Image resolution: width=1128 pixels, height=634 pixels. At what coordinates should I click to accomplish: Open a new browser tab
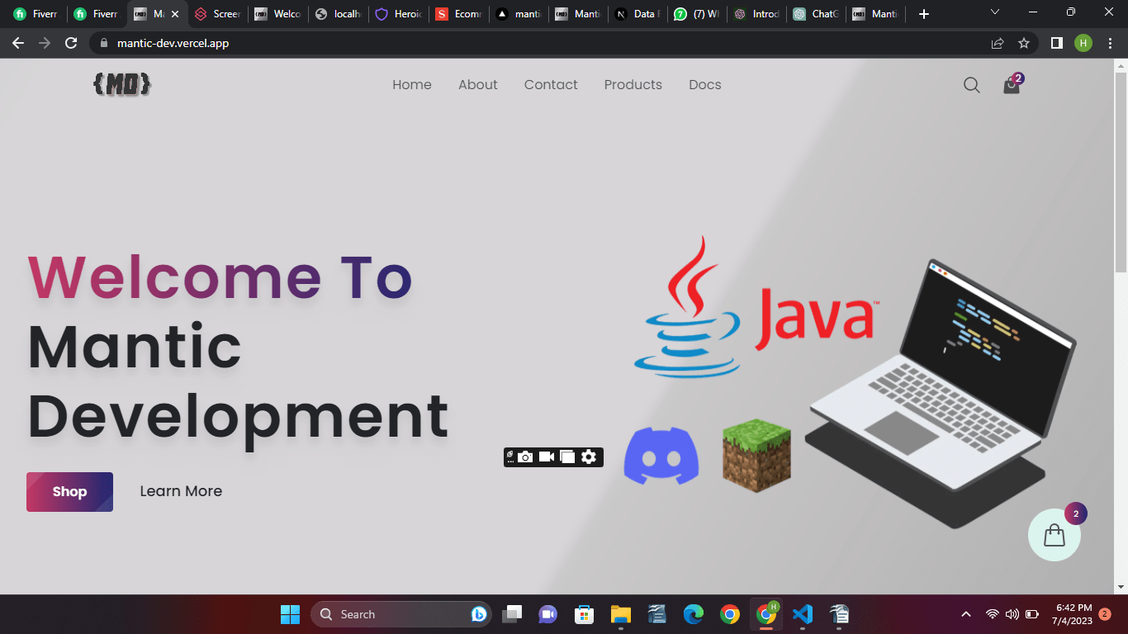(924, 14)
